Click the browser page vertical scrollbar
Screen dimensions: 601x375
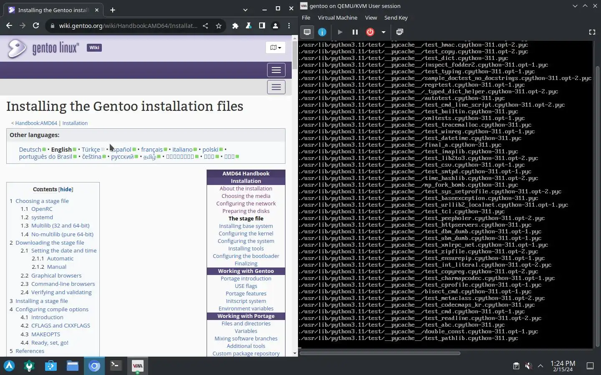coord(295,55)
